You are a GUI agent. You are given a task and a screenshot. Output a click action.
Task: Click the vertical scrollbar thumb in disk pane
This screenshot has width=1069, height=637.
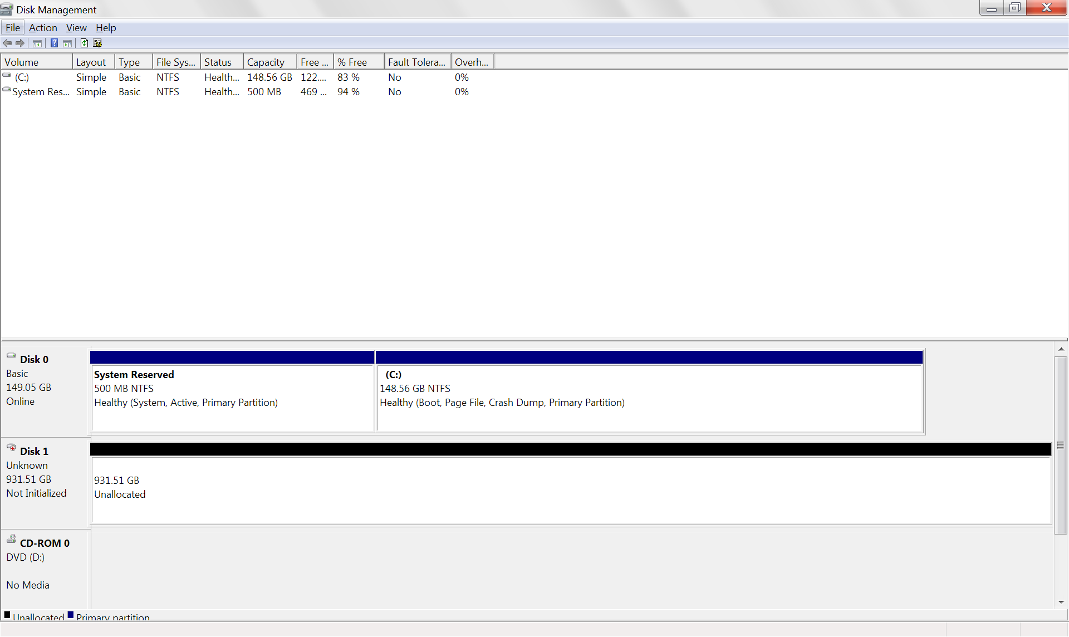[1061, 445]
